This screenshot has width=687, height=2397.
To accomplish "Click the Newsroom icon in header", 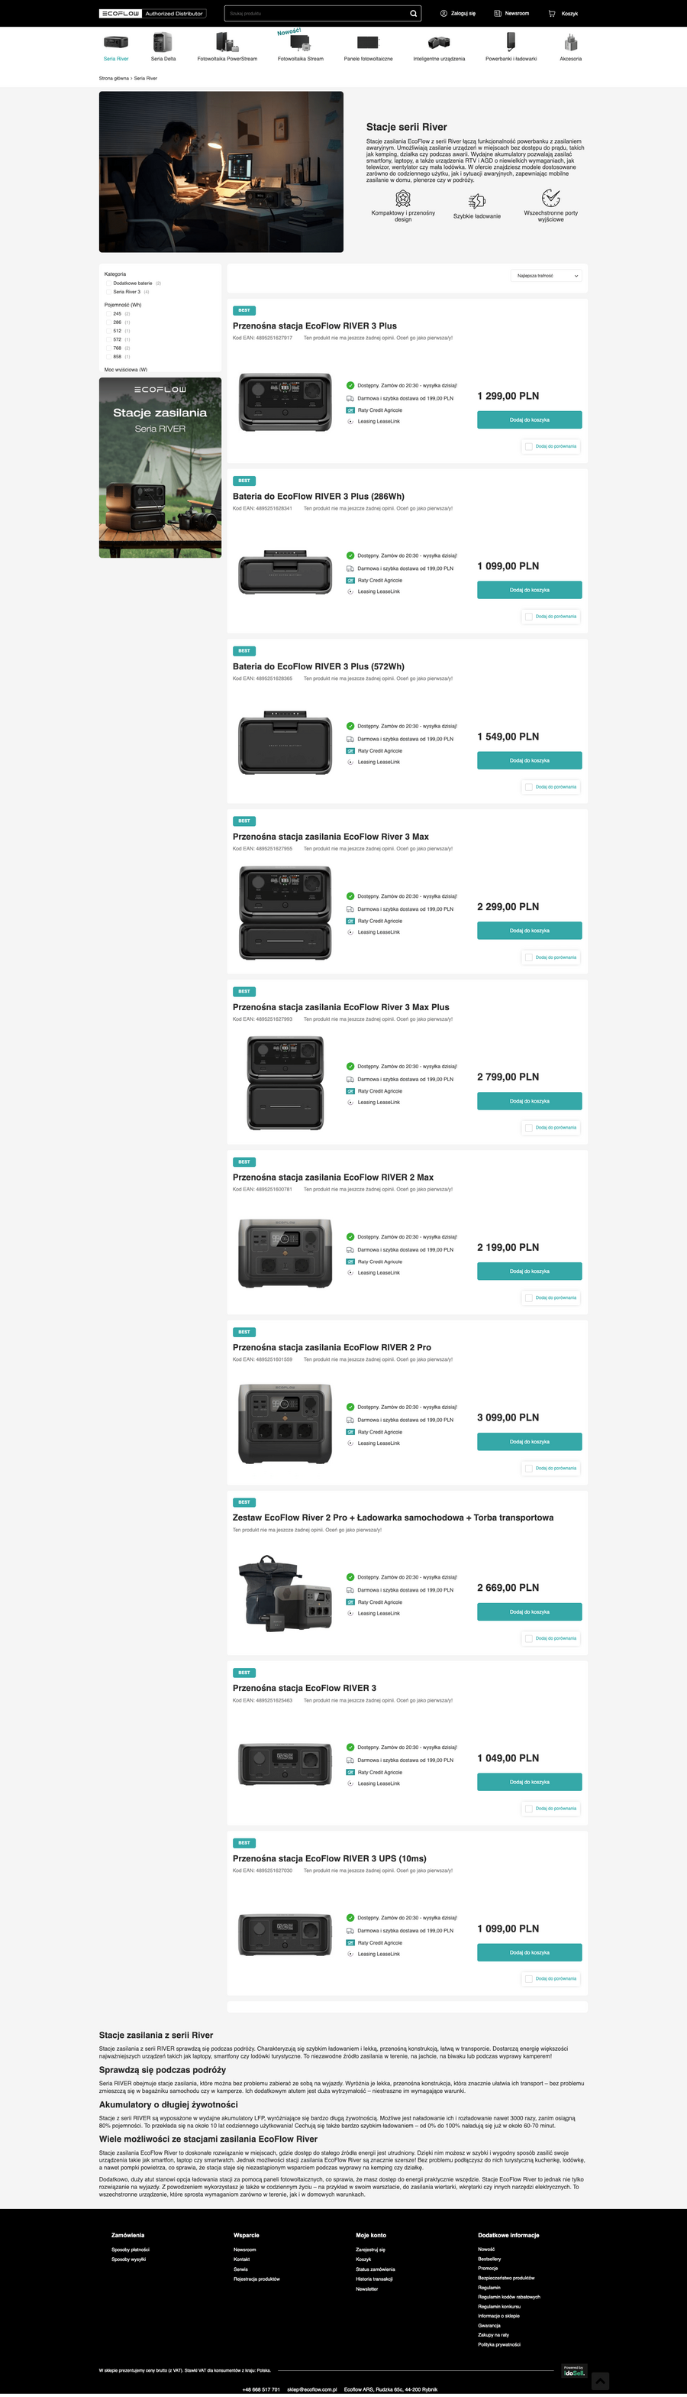I will [x=498, y=14].
